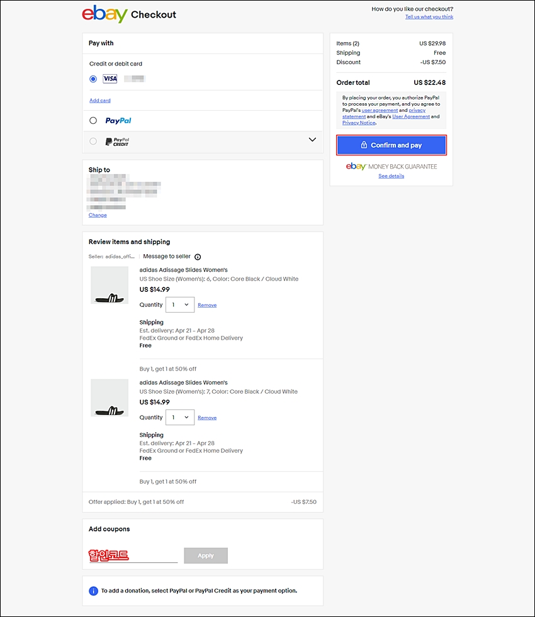The image size is (535, 617).
Task: Expand the PayPal Credit option chevron
Action: pyautogui.click(x=312, y=140)
